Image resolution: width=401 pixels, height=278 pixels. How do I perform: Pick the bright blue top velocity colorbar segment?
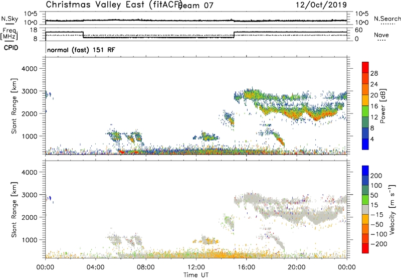pyautogui.click(x=365, y=171)
